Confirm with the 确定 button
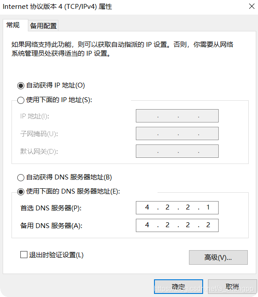Screen dimensions: 258x297 [x=178, y=286]
